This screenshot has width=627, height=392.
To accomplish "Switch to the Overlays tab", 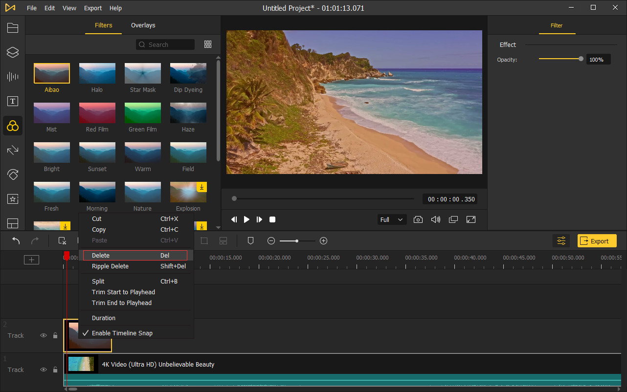I will pyautogui.click(x=143, y=25).
